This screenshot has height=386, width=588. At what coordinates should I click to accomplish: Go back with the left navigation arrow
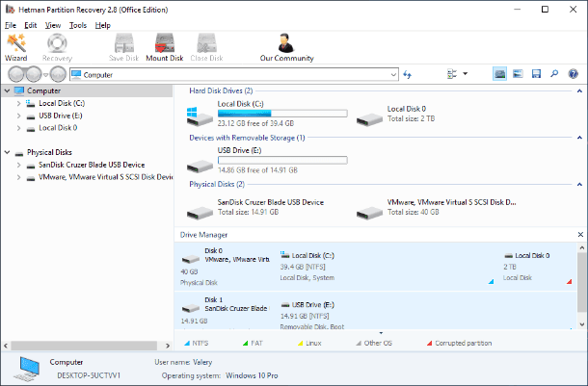16,74
